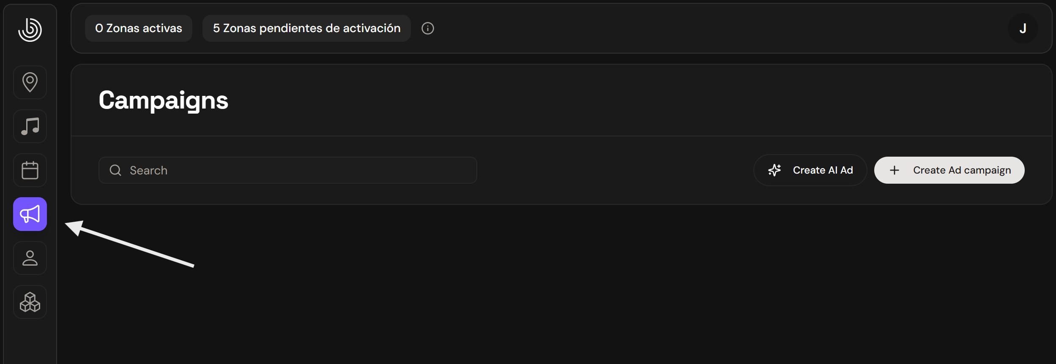This screenshot has height=364, width=1056.
Task: Click the info icon beside pending zones
Action: [x=428, y=28]
